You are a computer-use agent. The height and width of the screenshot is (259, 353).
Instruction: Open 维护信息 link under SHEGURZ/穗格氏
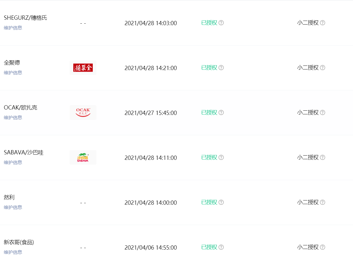[13, 28]
